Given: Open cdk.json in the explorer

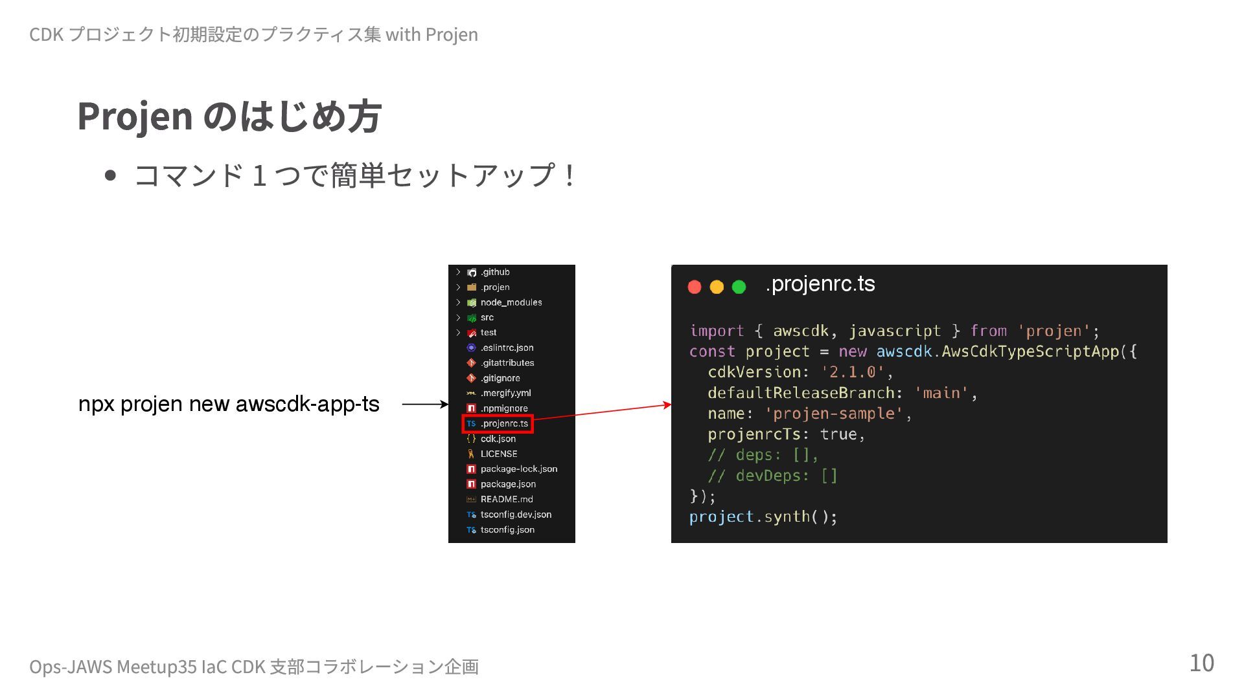Looking at the screenshot, I should pos(498,439).
